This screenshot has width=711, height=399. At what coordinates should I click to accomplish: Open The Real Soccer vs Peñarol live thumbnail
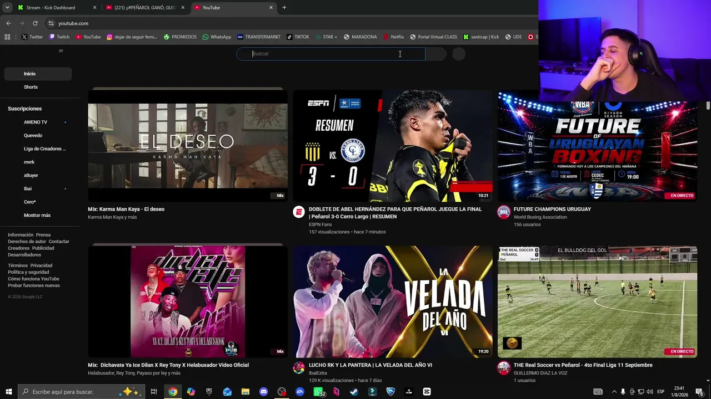click(597, 301)
